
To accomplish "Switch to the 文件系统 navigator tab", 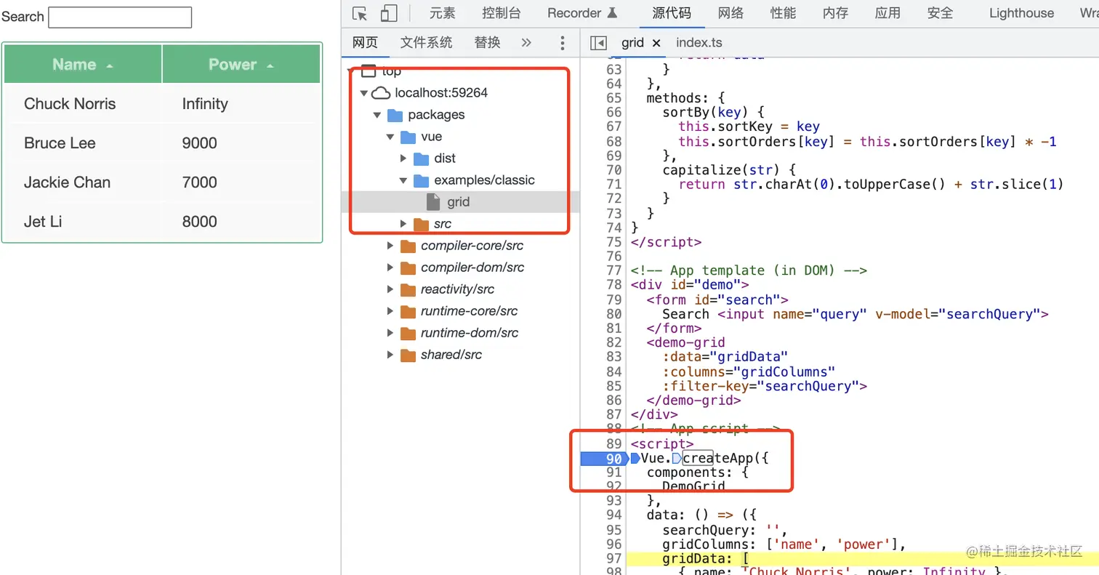I will 426,43.
